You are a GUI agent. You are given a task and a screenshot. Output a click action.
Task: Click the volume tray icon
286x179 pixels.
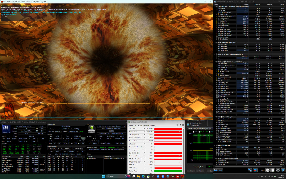point(272,176)
